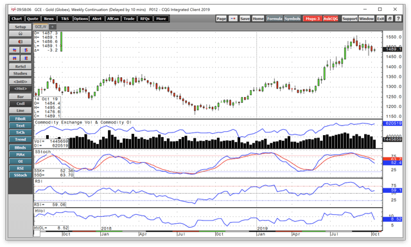411x247 pixels.
Task: Open the More menu in top toolbar
Action: (x=161, y=19)
